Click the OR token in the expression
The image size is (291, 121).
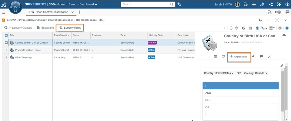point(239,73)
